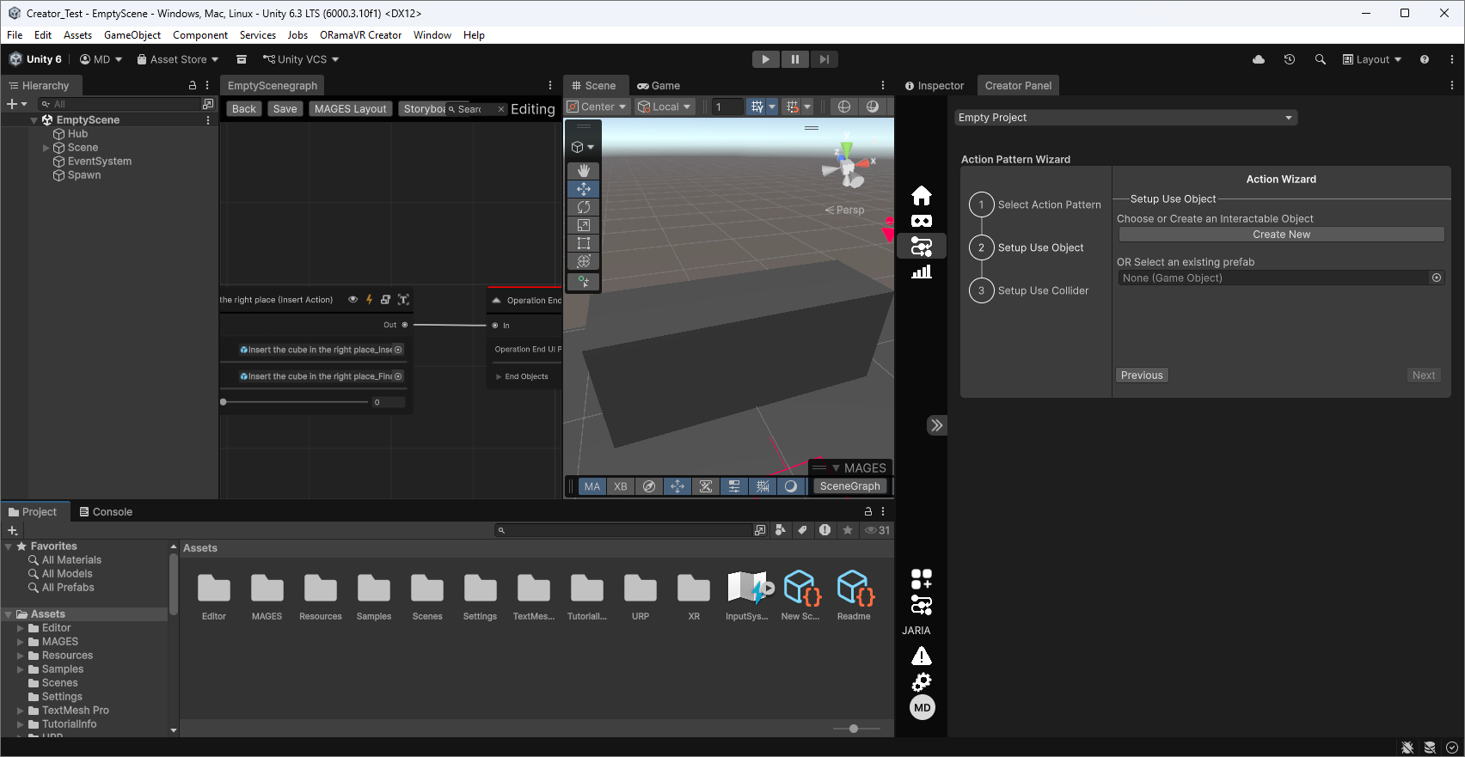
Task: Select the Scale tool
Action: point(584,225)
